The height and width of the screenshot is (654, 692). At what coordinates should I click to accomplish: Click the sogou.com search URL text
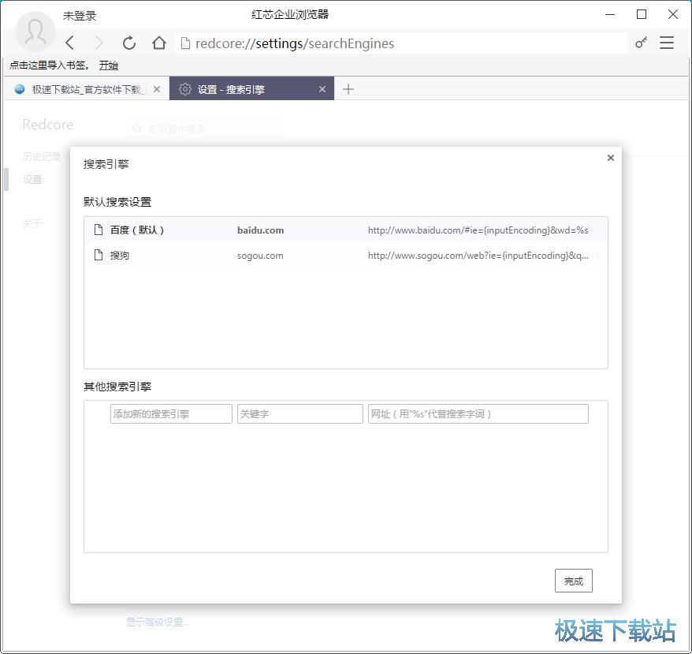(478, 256)
